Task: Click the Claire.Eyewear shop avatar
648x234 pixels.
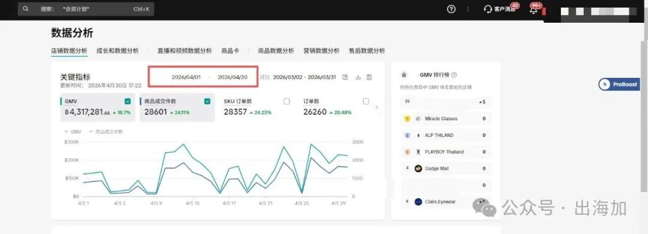Action: click(x=418, y=202)
